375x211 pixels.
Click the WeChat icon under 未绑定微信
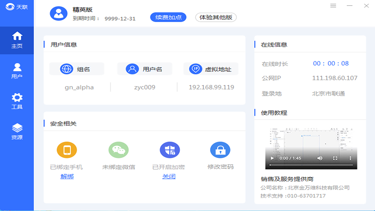click(118, 150)
